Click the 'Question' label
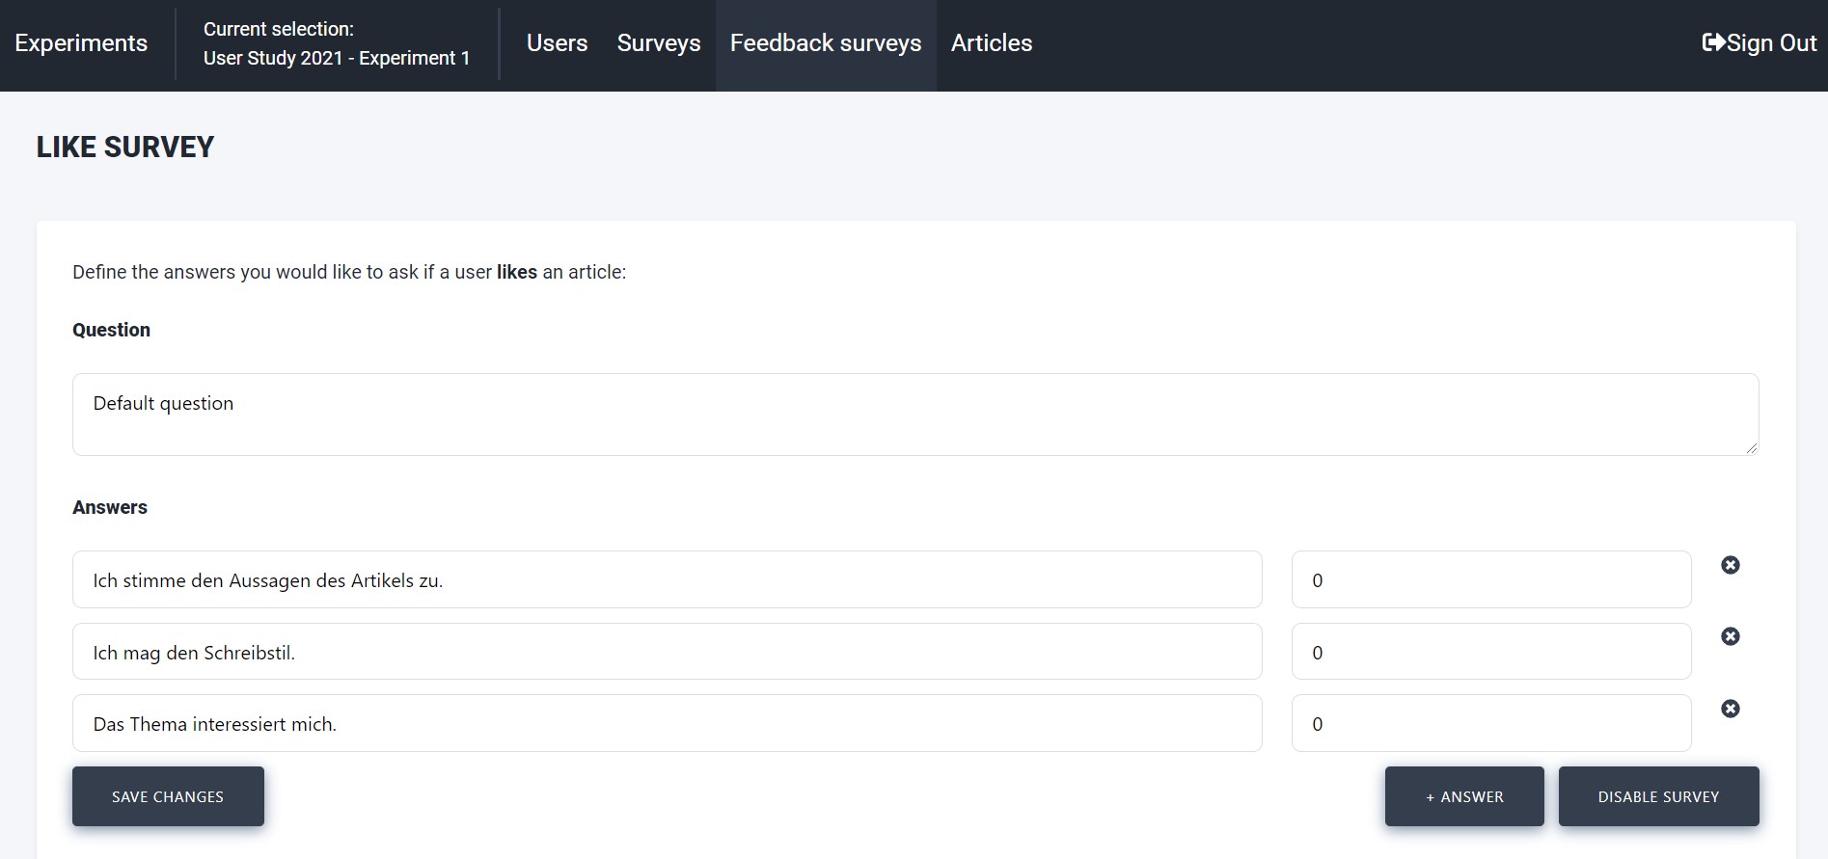 [x=111, y=330]
